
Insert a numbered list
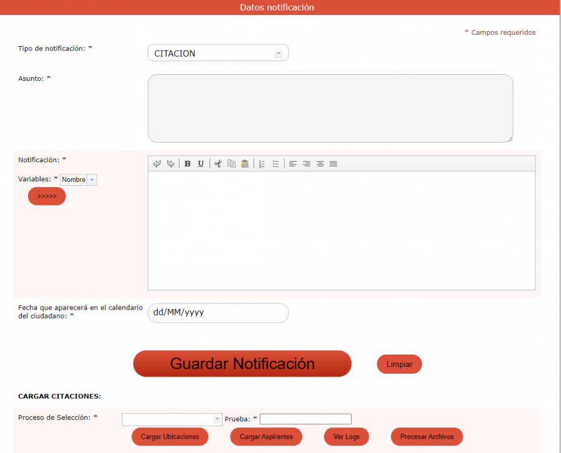(x=262, y=164)
